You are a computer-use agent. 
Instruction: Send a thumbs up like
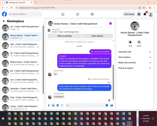point(112,105)
